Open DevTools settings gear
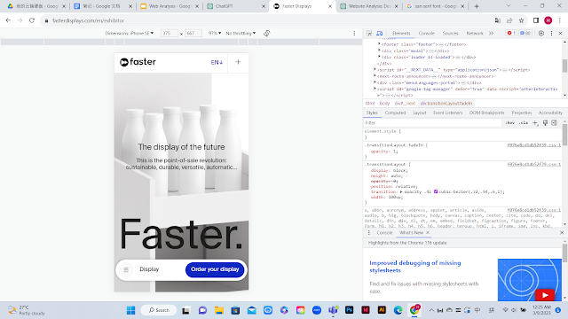Screen dimensions: 568x319 coord(541,34)
